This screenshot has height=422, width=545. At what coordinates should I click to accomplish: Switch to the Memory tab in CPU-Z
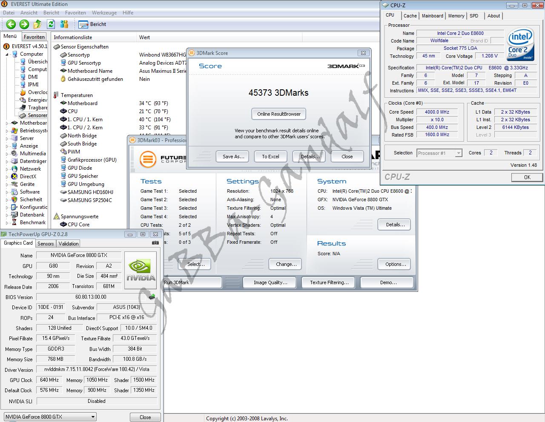pyautogui.click(x=456, y=16)
